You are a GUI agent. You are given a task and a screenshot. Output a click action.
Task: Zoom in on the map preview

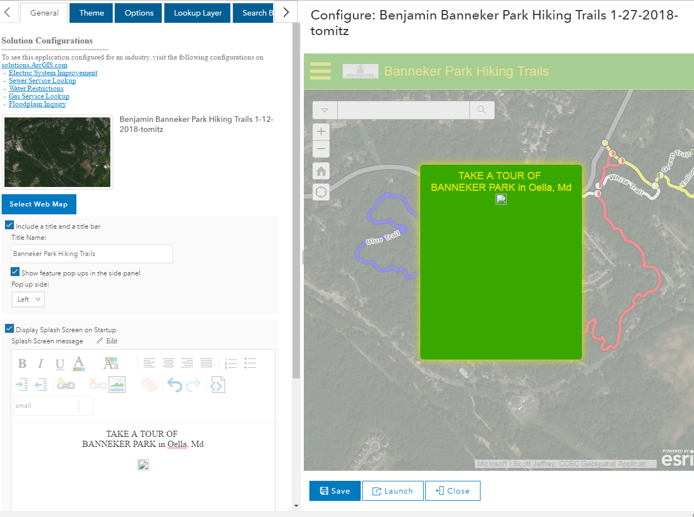pos(321,132)
